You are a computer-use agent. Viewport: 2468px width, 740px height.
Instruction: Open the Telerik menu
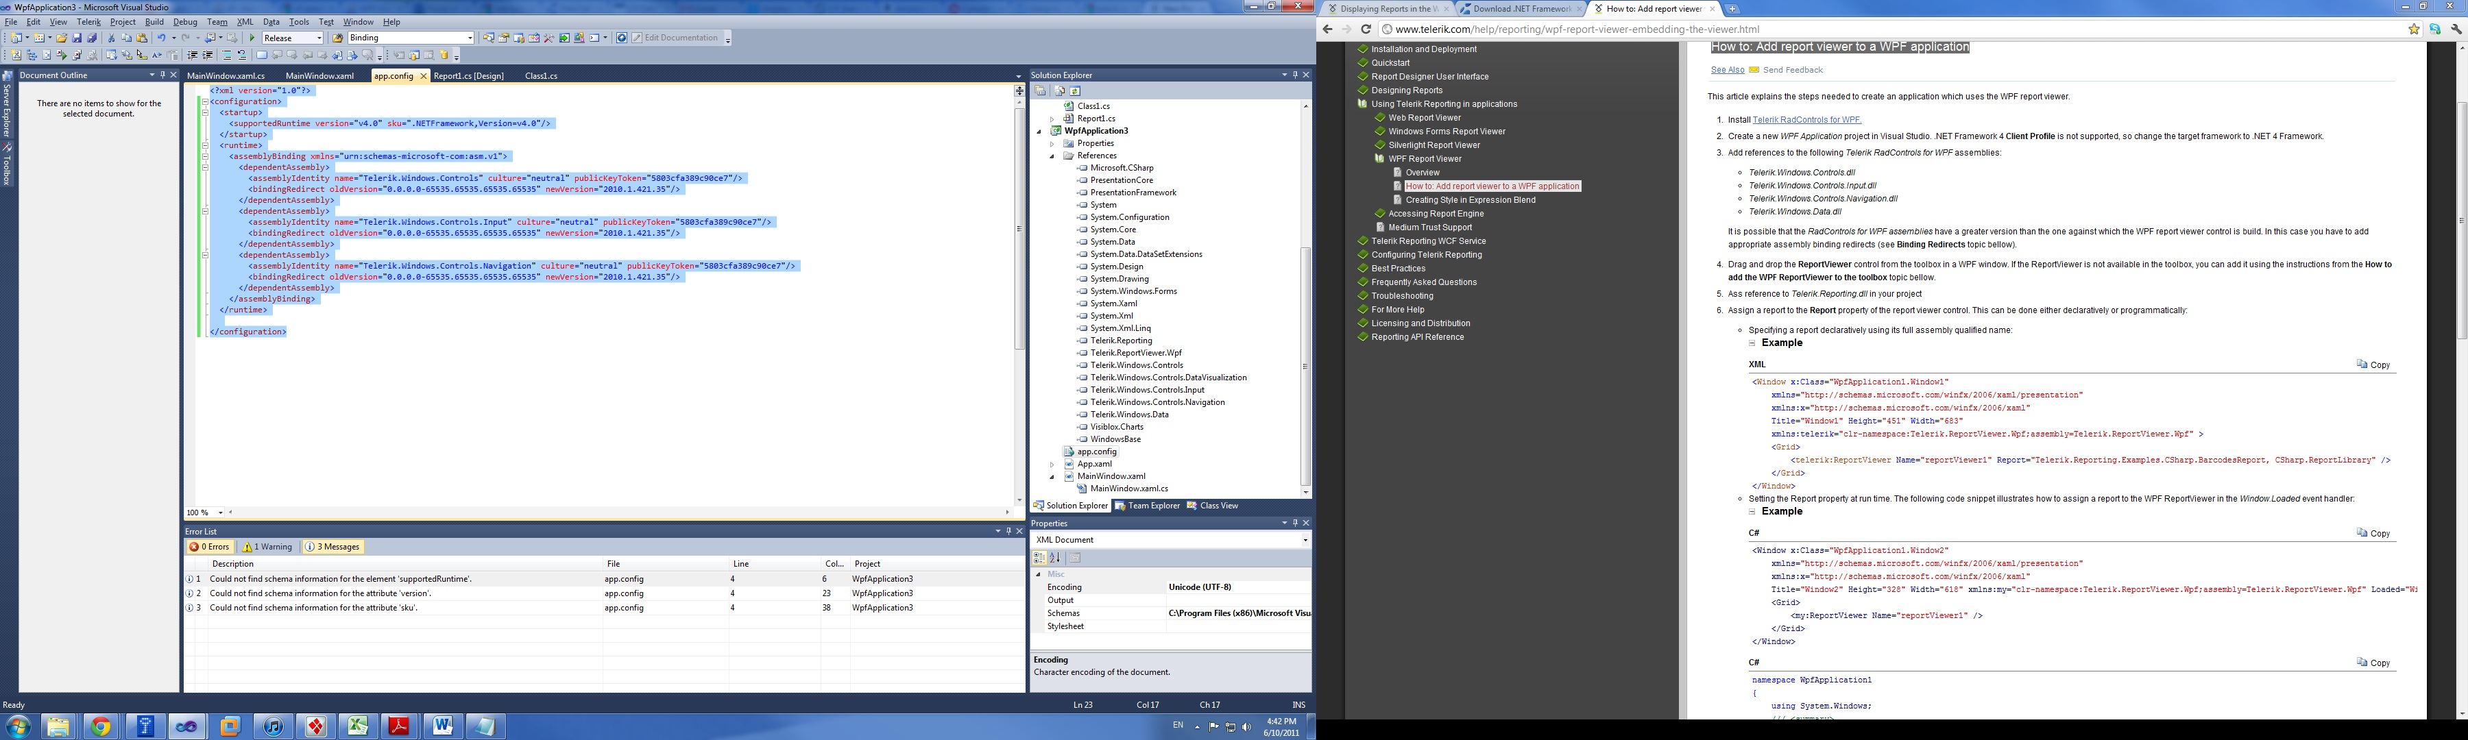coord(88,22)
